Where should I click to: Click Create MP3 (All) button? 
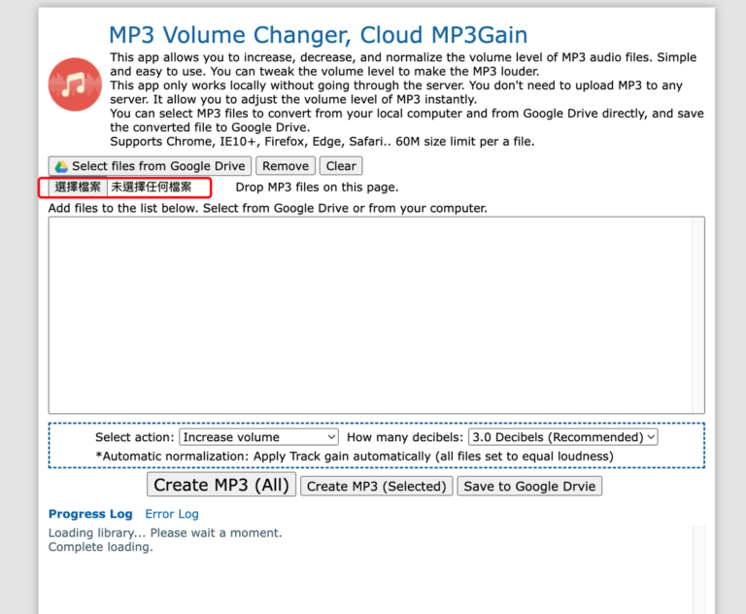(221, 485)
